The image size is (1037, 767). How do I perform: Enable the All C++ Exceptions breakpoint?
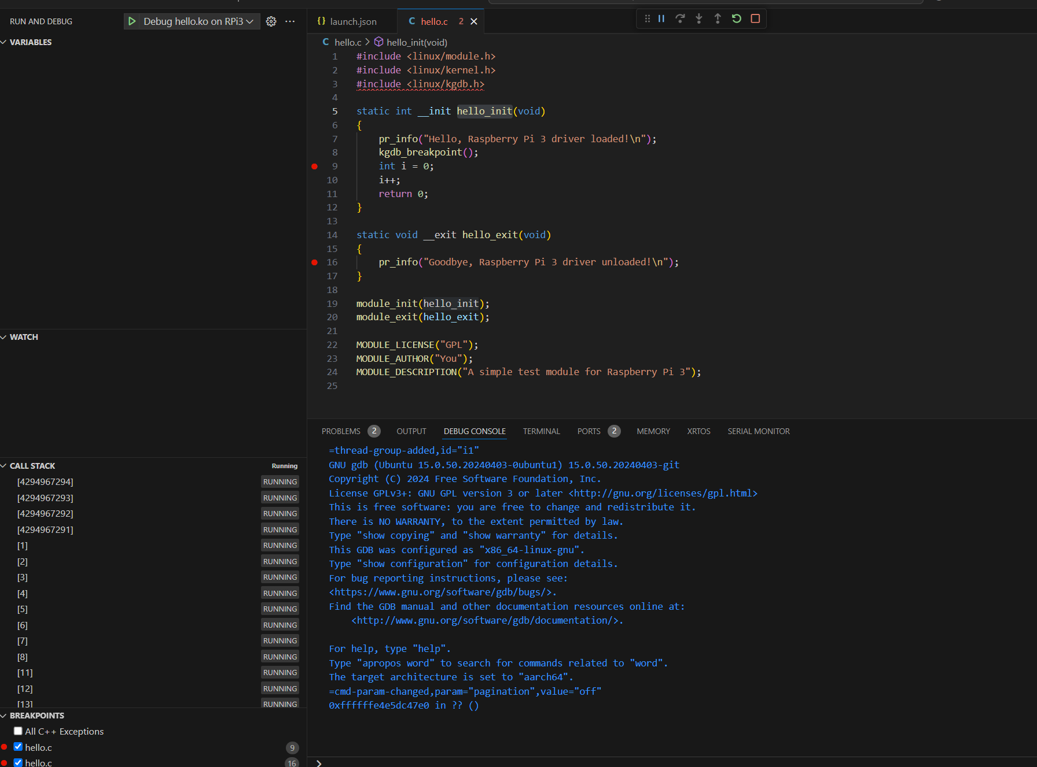tap(18, 731)
